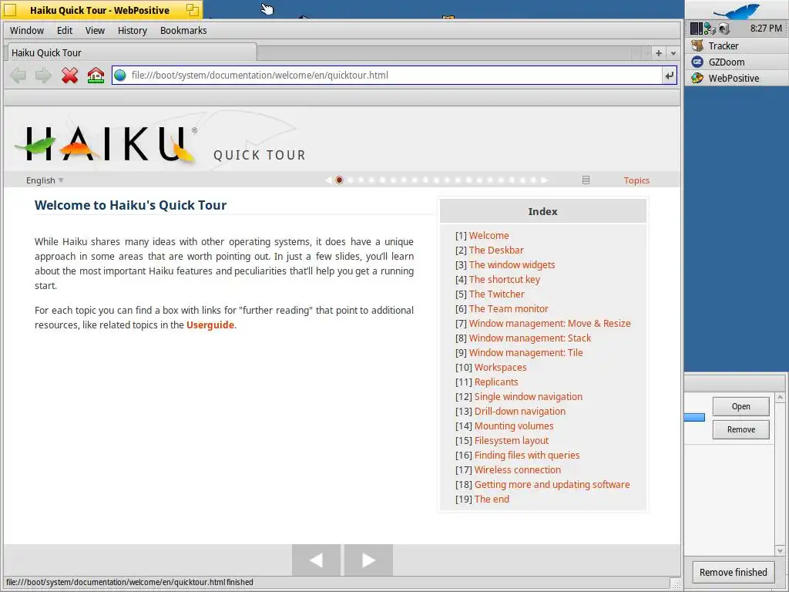
Task: Open the Welcome index link
Action: tap(489, 236)
